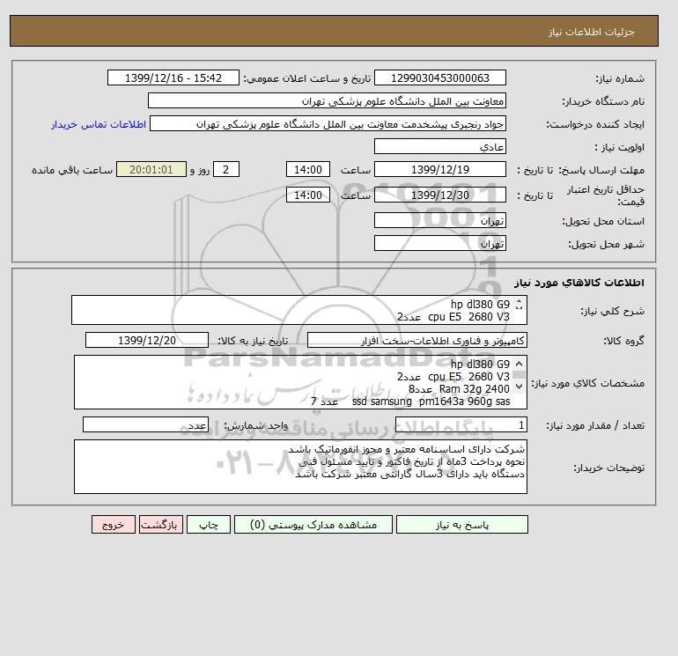The image size is (678, 656).
Task: Click the مهلت ارسال پاسخ label
Action: 603,170
